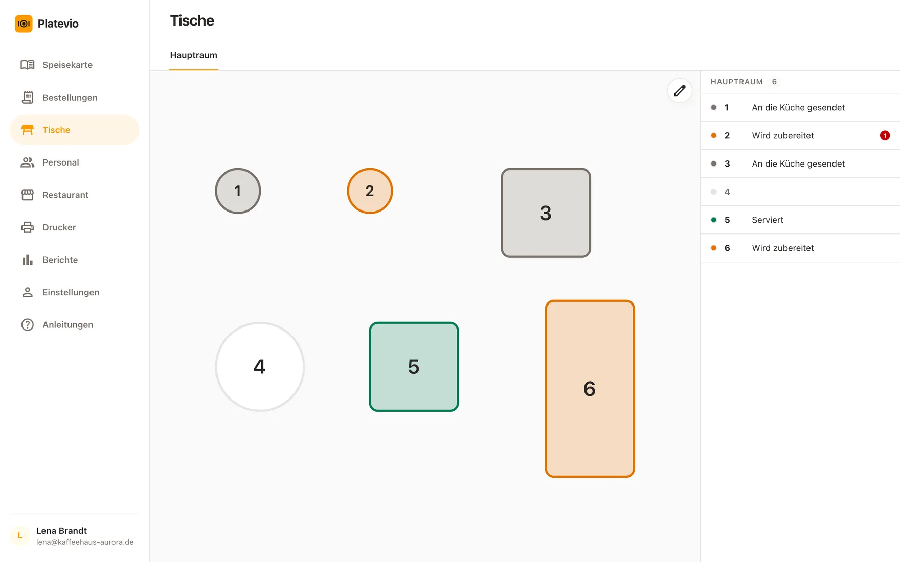900x562 pixels.
Task: Open table 2 row Wird zubereitet
Action: 800,135
